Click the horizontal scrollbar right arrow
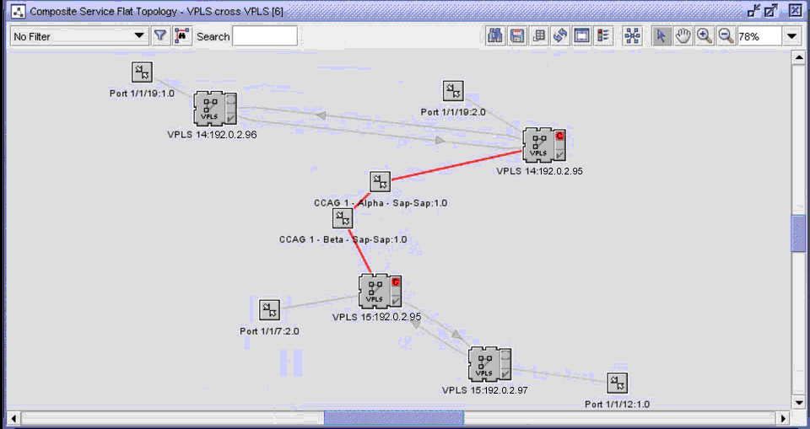The image size is (810, 429). point(784,418)
